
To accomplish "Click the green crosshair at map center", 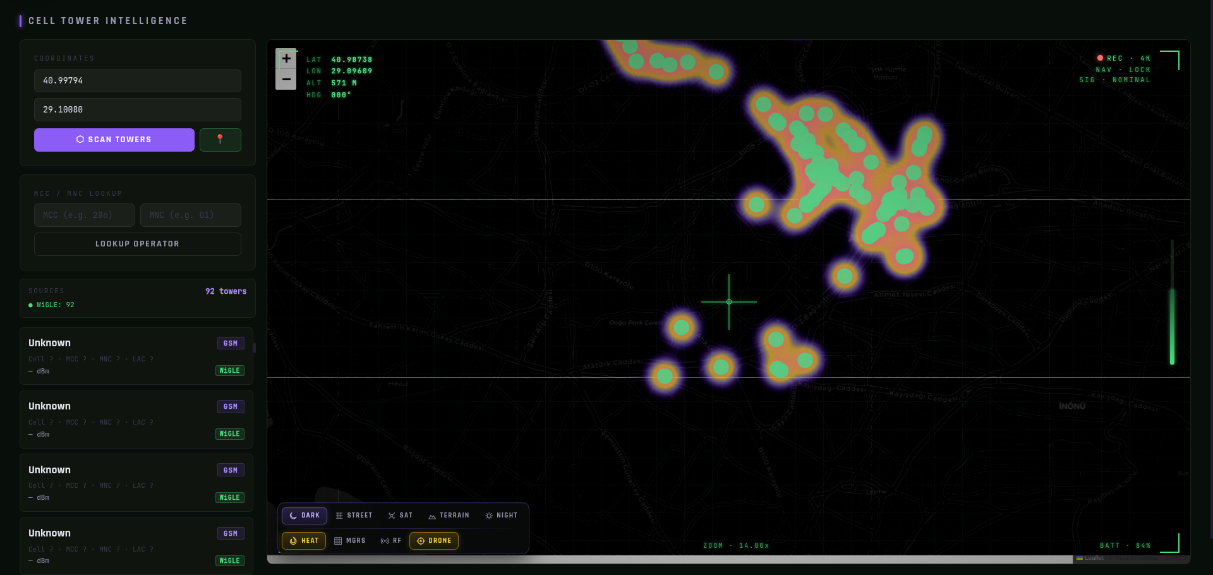I will pos(729,302).
